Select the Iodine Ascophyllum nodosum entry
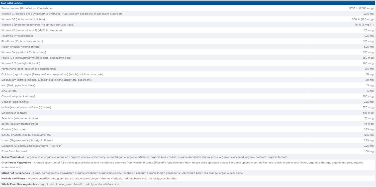 point(26,107)
